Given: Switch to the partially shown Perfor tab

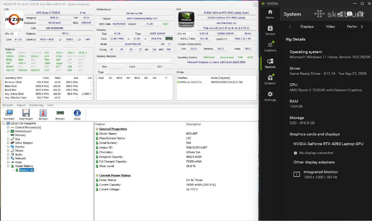Looking at the screenshot, I should [x=352, y=27].
